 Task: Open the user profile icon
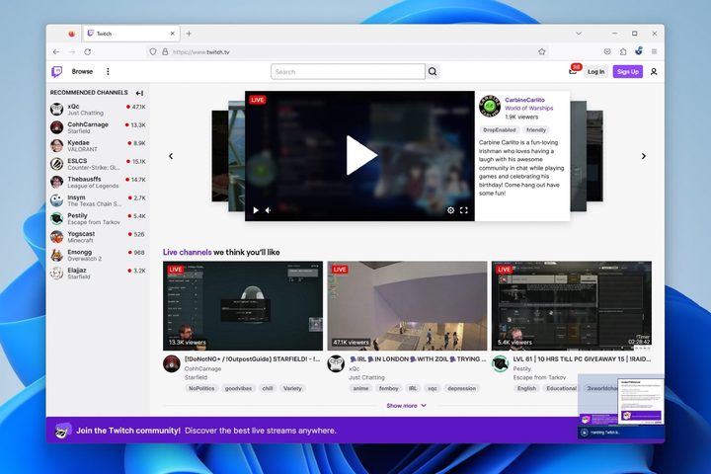(654, 72)
